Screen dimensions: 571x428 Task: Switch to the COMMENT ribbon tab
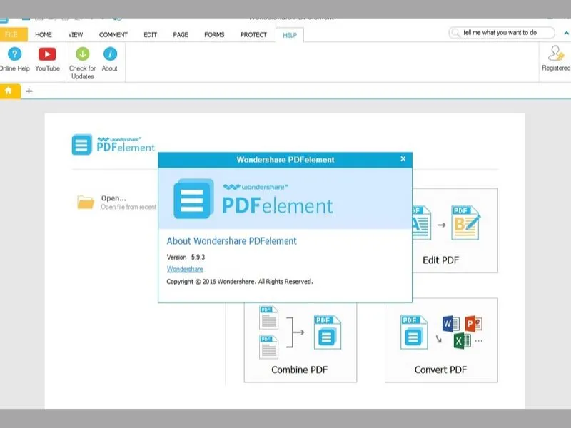(113, 34)
